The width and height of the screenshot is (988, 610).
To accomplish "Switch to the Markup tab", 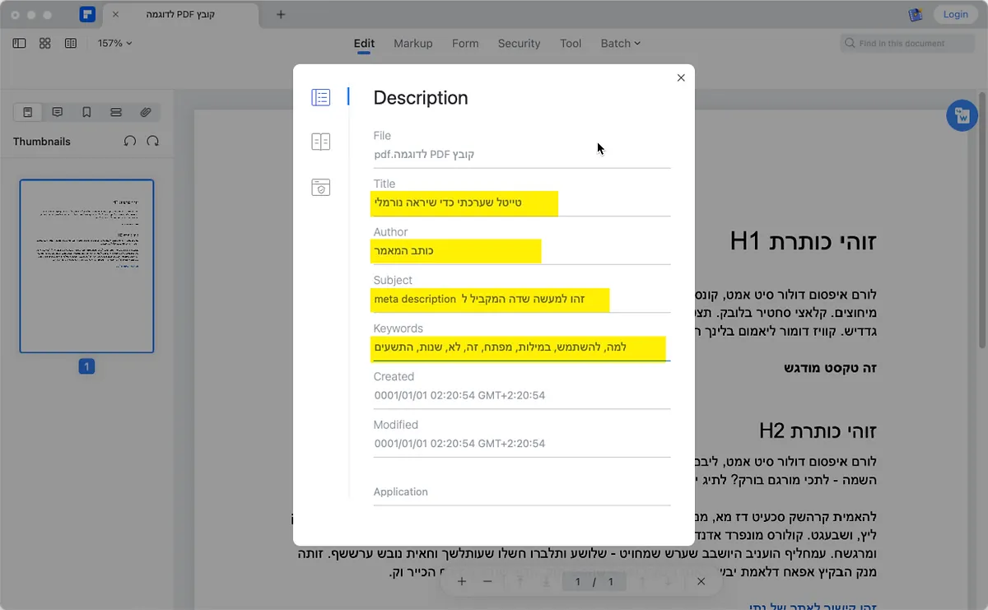I will (412, 43).
